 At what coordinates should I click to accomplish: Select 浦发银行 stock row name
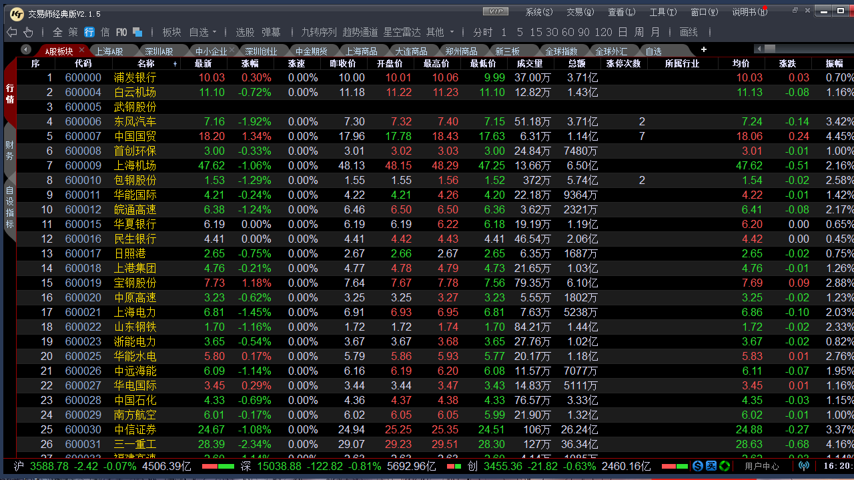click(x=135, y=77)
